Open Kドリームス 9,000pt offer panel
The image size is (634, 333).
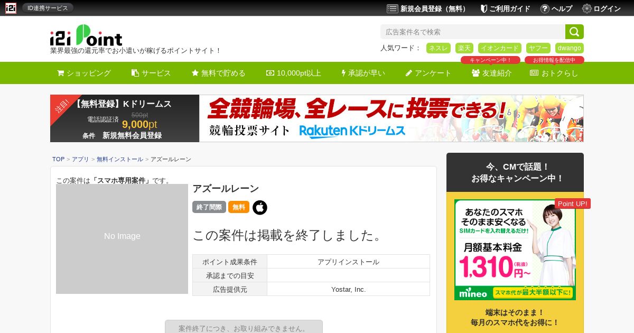coord(125,118)
